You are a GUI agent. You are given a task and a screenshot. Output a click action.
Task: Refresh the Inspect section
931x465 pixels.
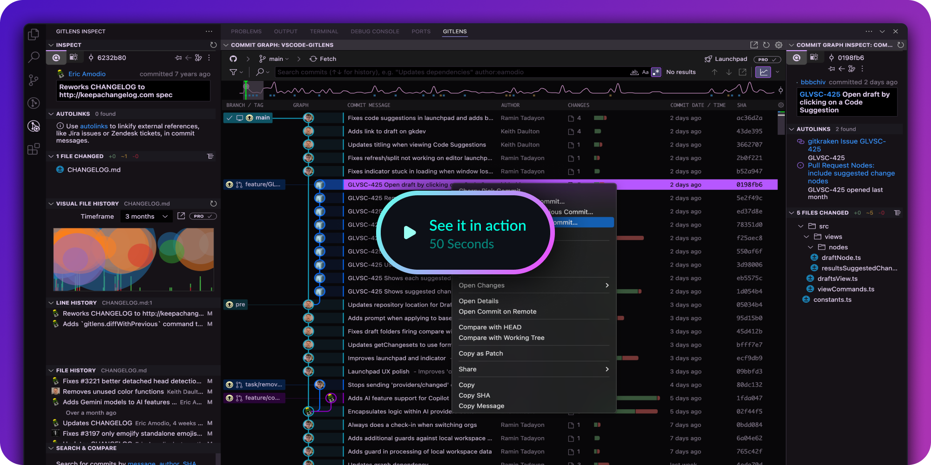(213, 45)
